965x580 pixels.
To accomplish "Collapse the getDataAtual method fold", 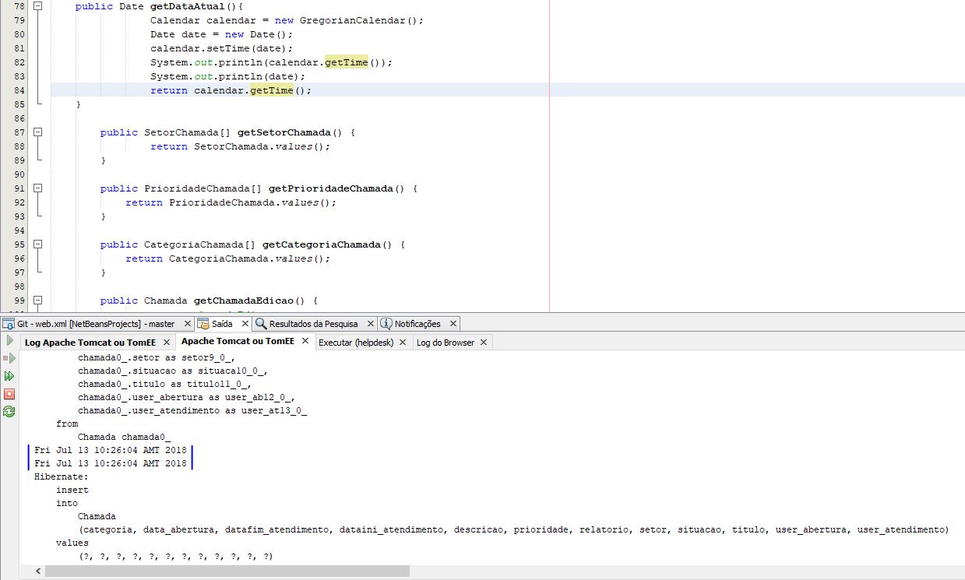I will tap(37, 6).
